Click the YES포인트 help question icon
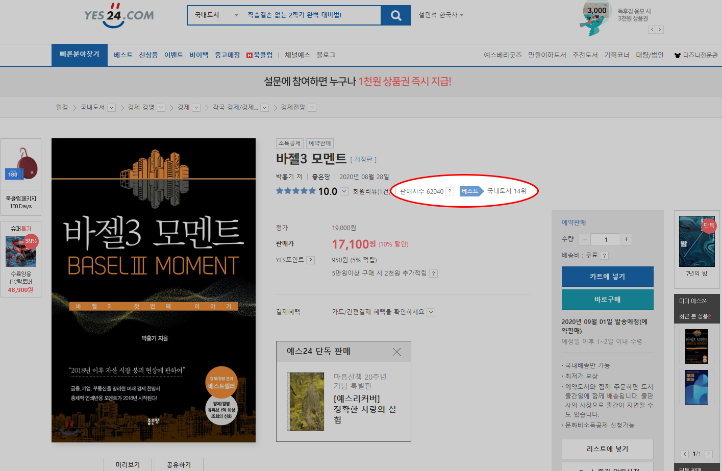 pyautogui.click(x=311, y=260)
